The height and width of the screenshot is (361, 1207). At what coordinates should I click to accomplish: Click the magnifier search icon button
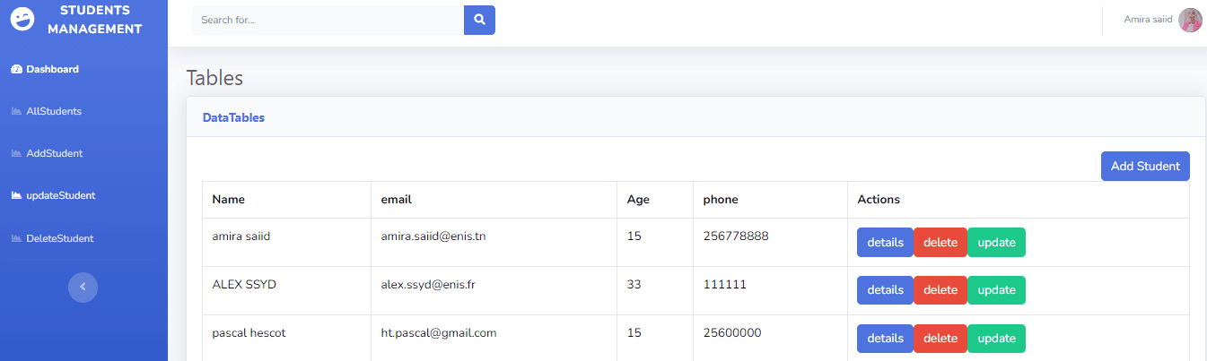coord(479,20)
